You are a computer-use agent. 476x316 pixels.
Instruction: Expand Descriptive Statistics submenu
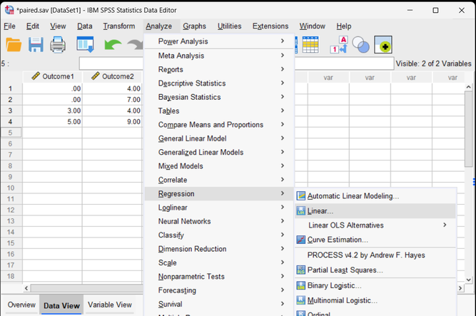tap(219, 83)
